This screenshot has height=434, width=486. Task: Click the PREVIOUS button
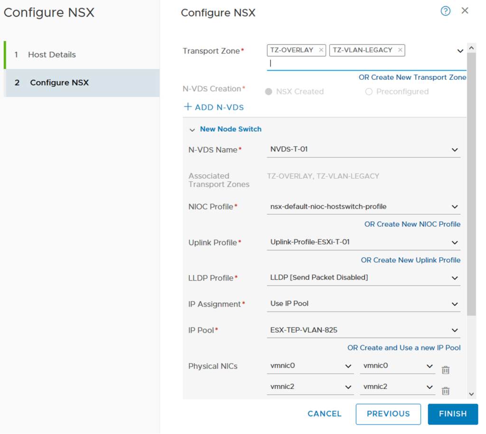pyautogui.click(x=388, y=414)
